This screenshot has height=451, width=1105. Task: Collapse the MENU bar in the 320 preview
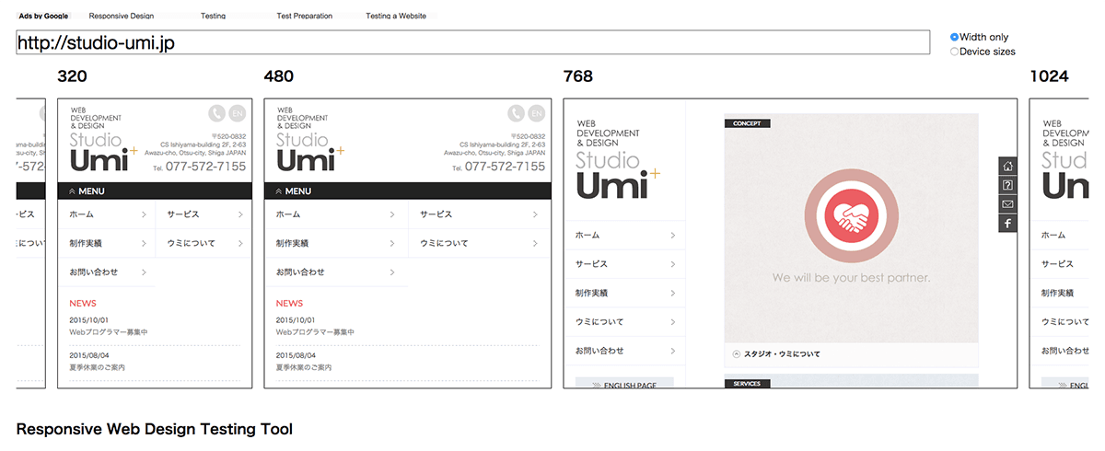(x=155, y=191)
